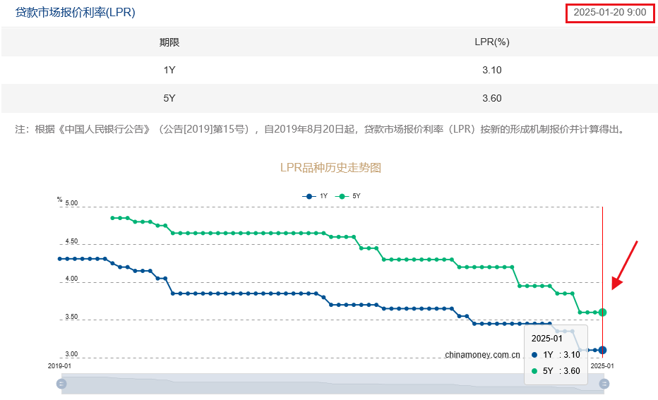Click the 3.10 rate value in the table

492,70
